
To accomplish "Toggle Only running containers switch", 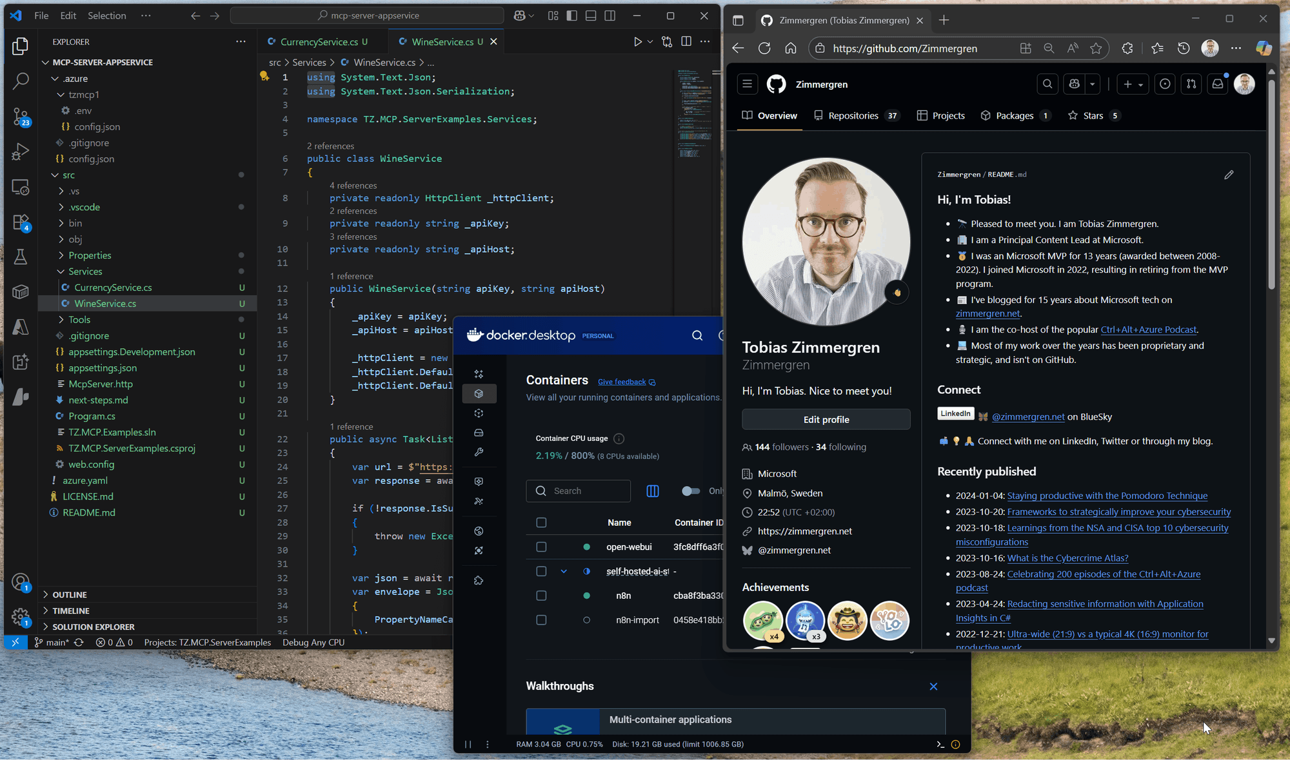I will click(691, 491).
